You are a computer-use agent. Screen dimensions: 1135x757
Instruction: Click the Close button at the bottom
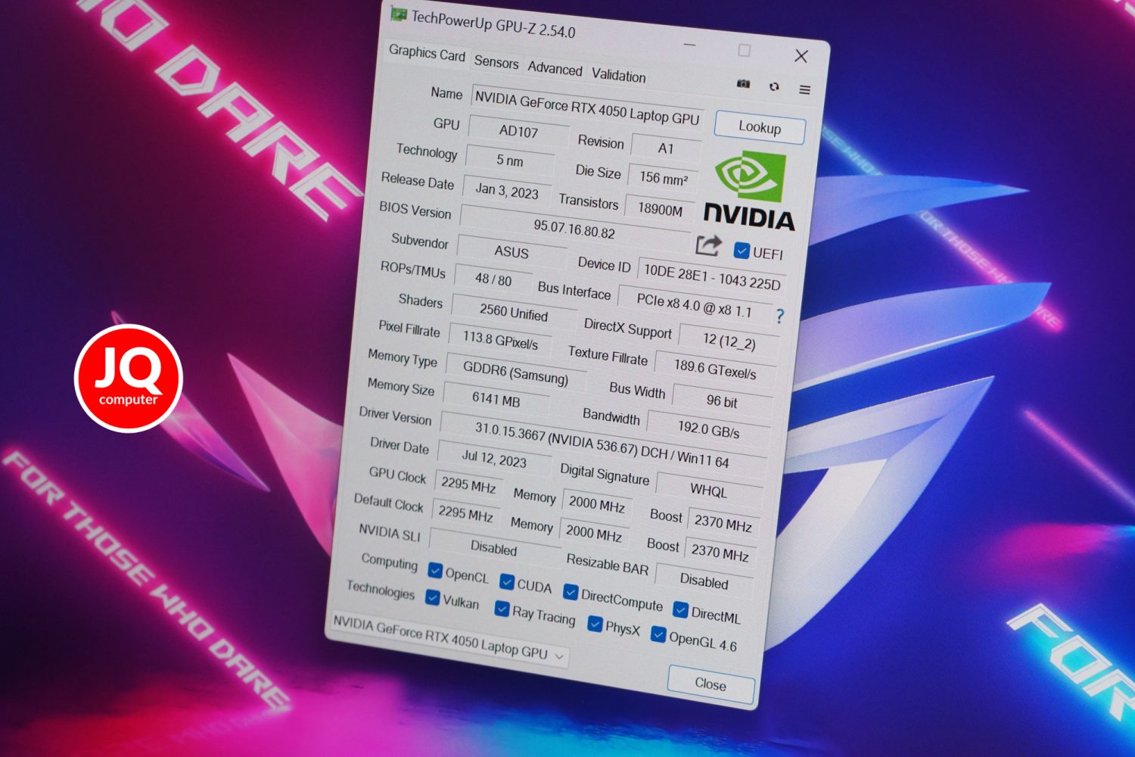click(711, 684)
